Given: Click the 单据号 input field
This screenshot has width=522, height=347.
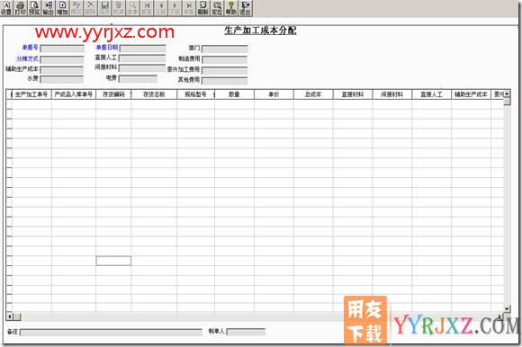Looking at the screenshot, I should click(x=62, y=49).
